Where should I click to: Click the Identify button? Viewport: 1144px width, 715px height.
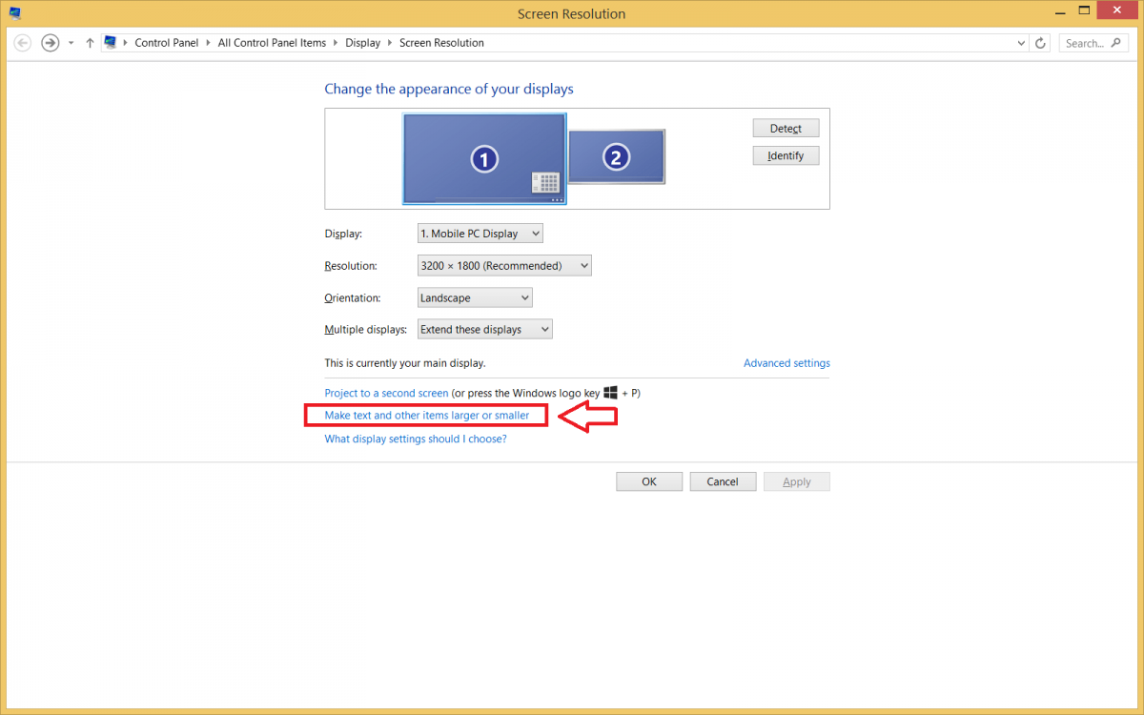point(786,155)
